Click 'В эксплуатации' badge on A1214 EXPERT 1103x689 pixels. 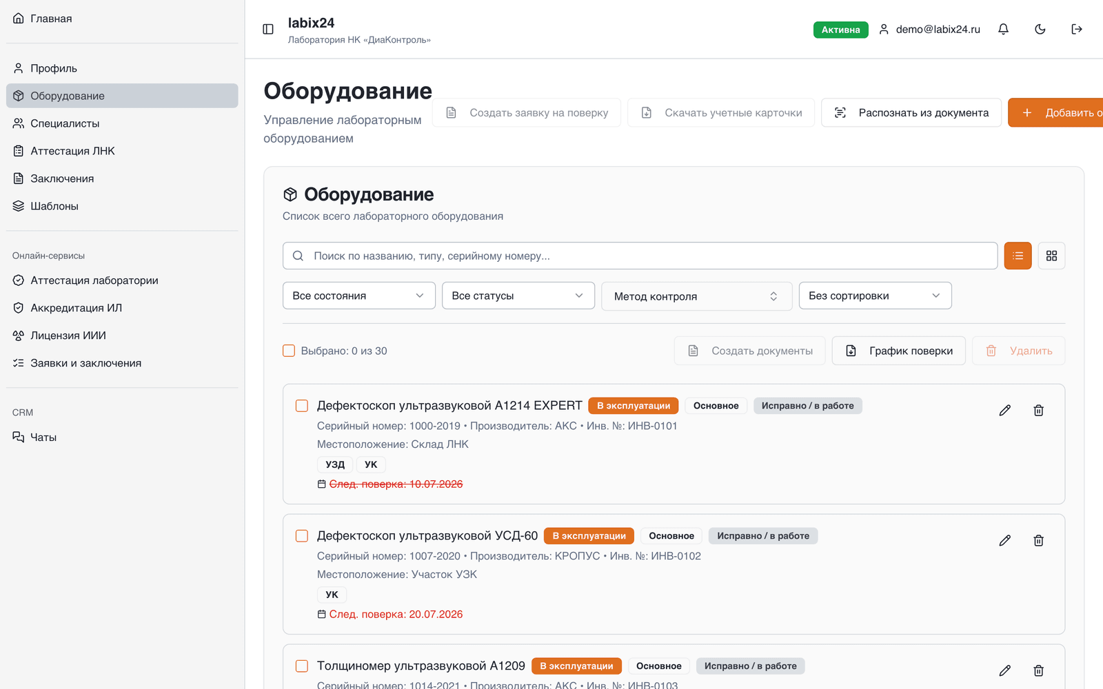tap(634, 406)
